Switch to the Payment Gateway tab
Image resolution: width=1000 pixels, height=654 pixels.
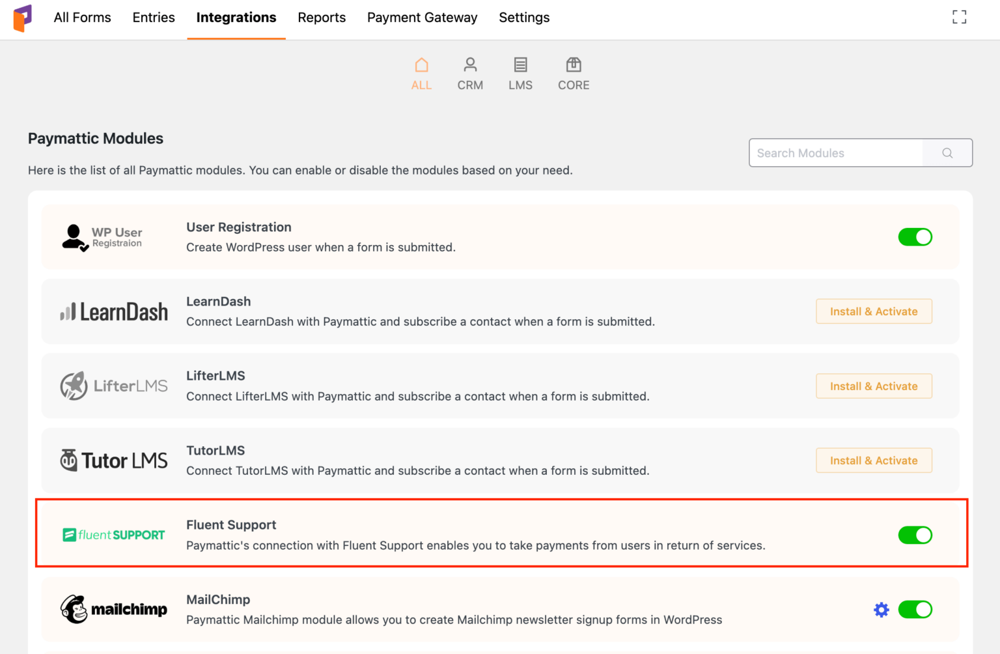(422, 18)
